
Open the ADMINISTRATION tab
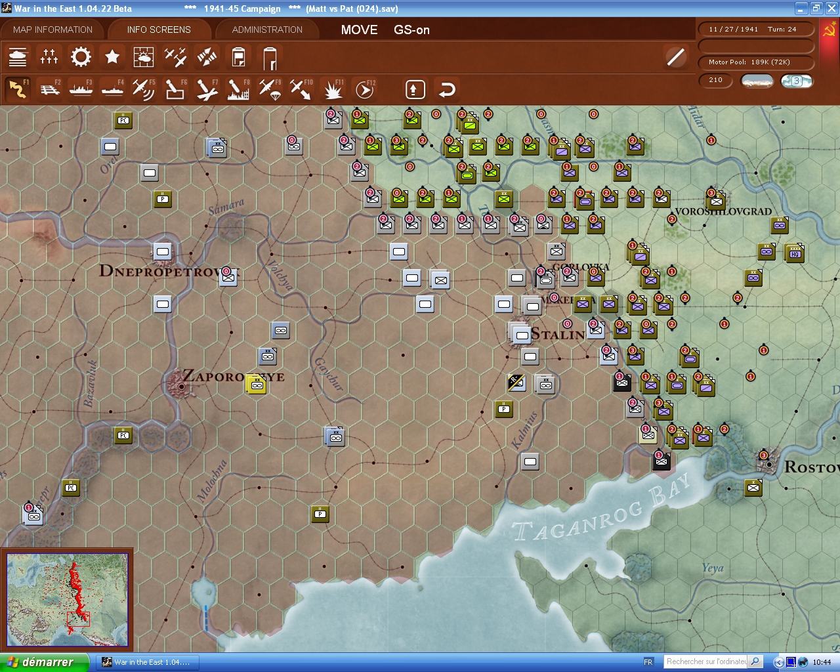pyautogui.click(x=267, y=30)
